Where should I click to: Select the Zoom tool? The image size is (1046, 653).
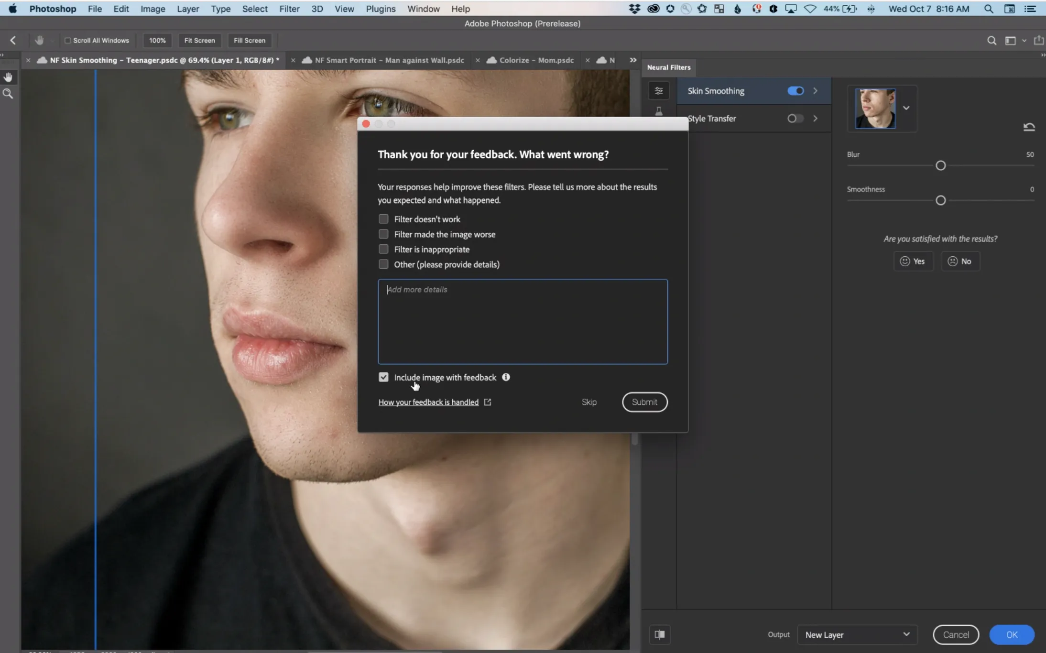coord(8,93)
